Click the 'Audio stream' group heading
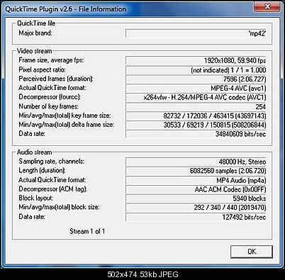Image resolution: width=285 pixels, height=280 pixels. pyautogui.click(x=34, y=152)
